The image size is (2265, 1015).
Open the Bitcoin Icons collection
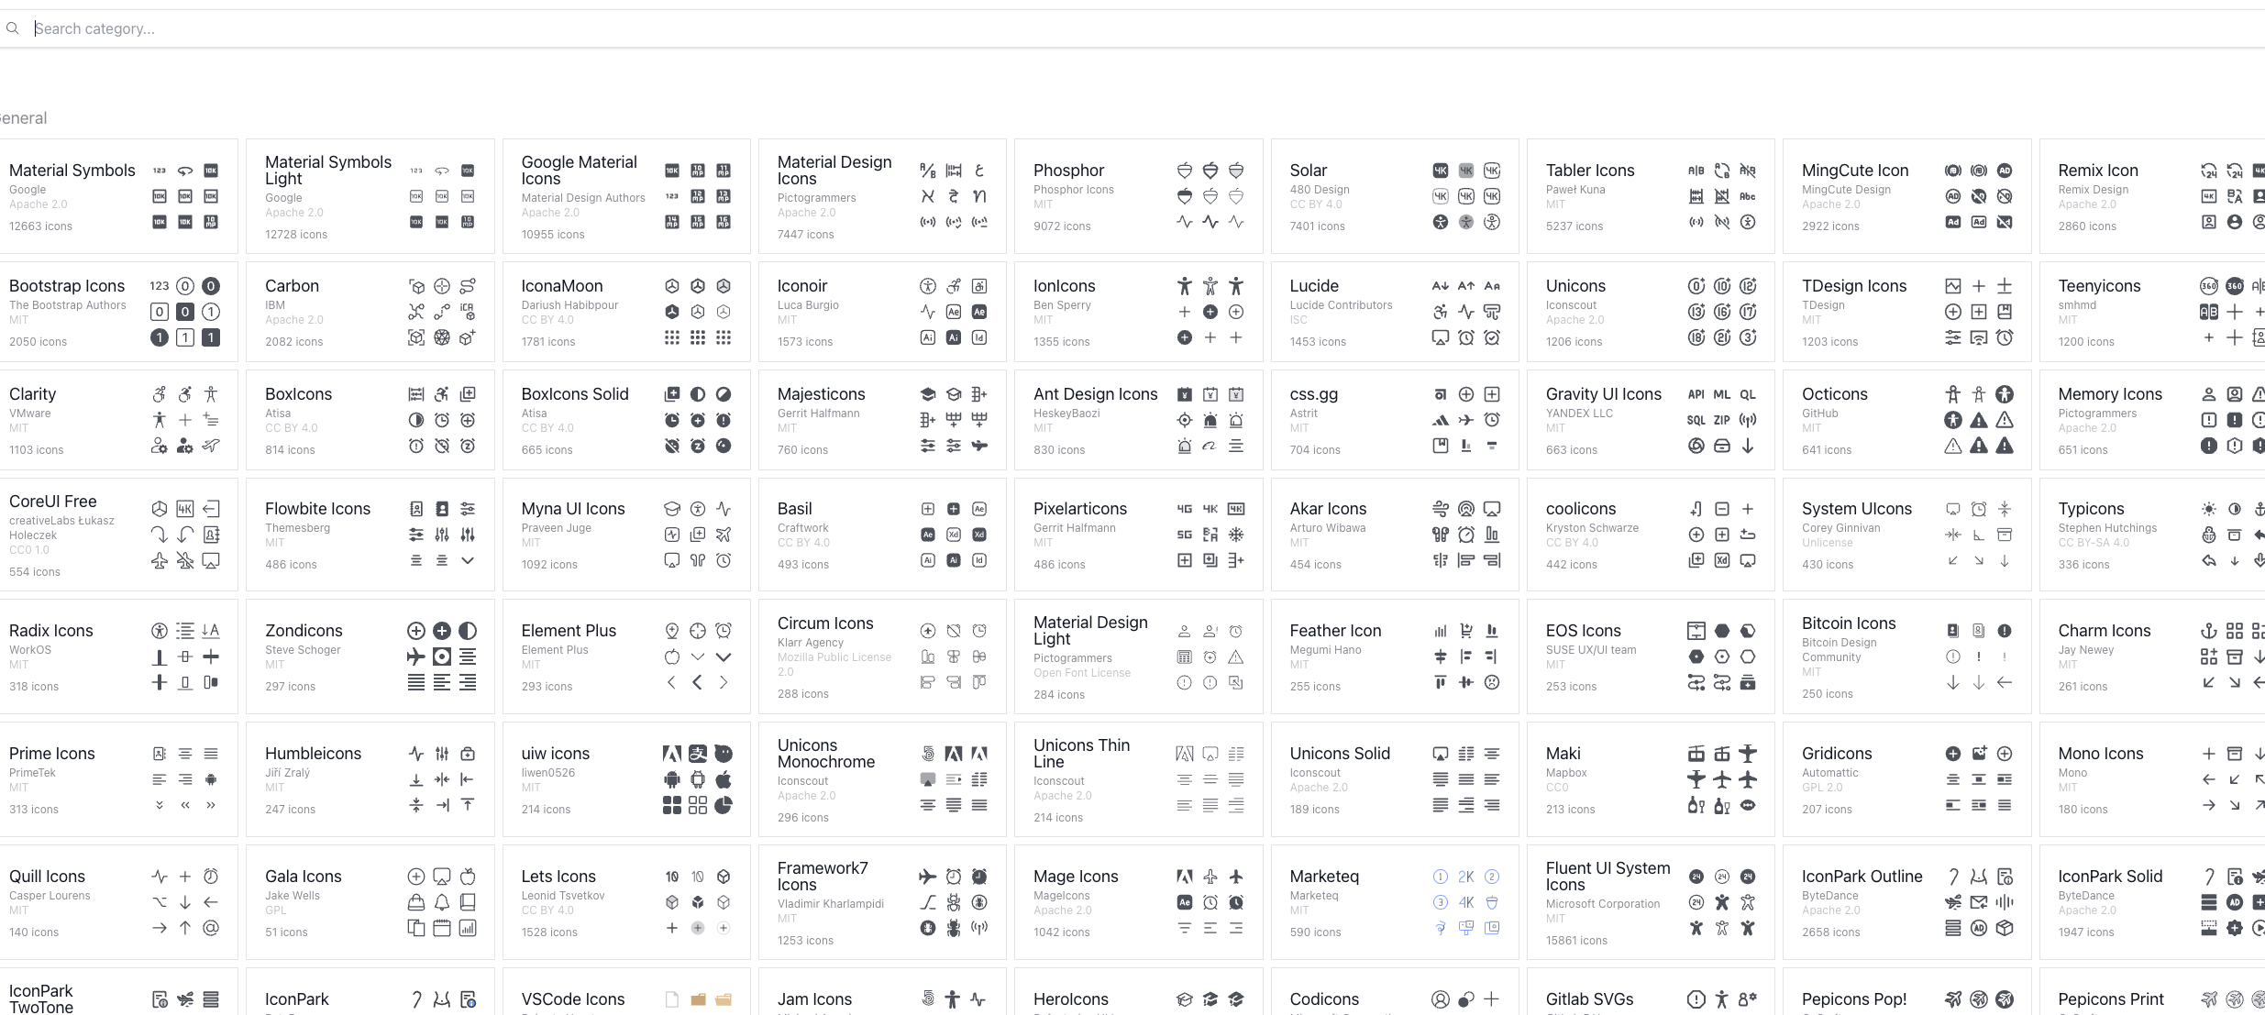coord(1907,656)
